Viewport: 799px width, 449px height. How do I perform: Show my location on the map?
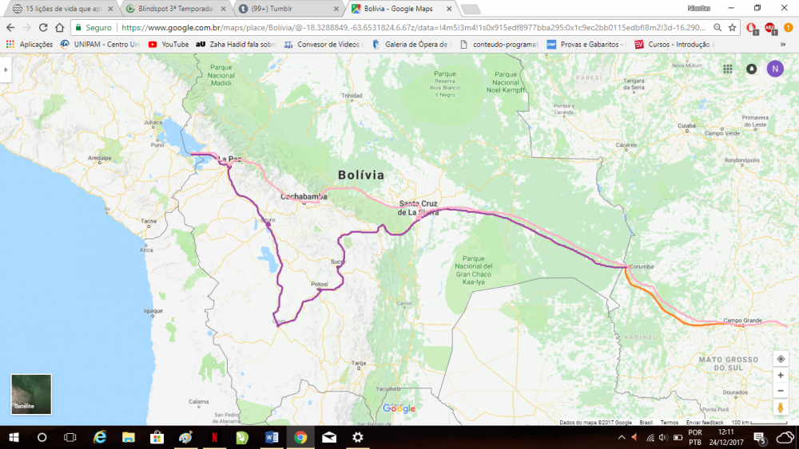pos(781,359)
